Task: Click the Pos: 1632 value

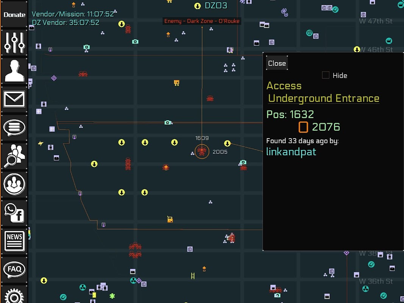Action: click(290, 114)
